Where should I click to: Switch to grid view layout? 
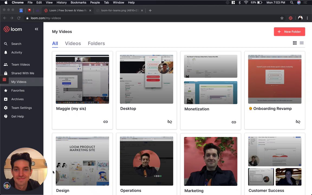pos(295,43)
